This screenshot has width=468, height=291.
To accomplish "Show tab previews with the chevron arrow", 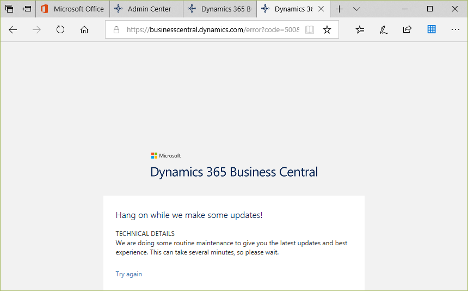I will click(356, 9).
